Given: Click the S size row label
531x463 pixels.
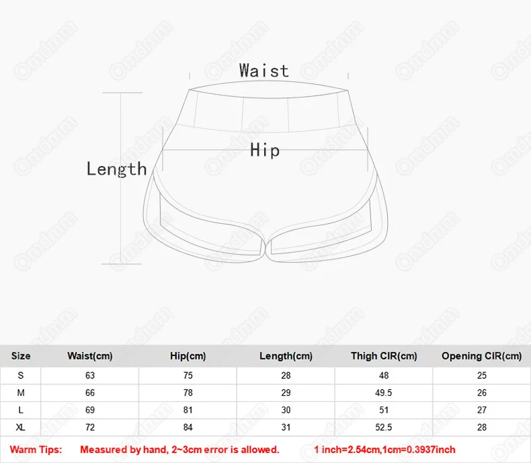Looking at the screenshot, I should click(x=21, y=376).
